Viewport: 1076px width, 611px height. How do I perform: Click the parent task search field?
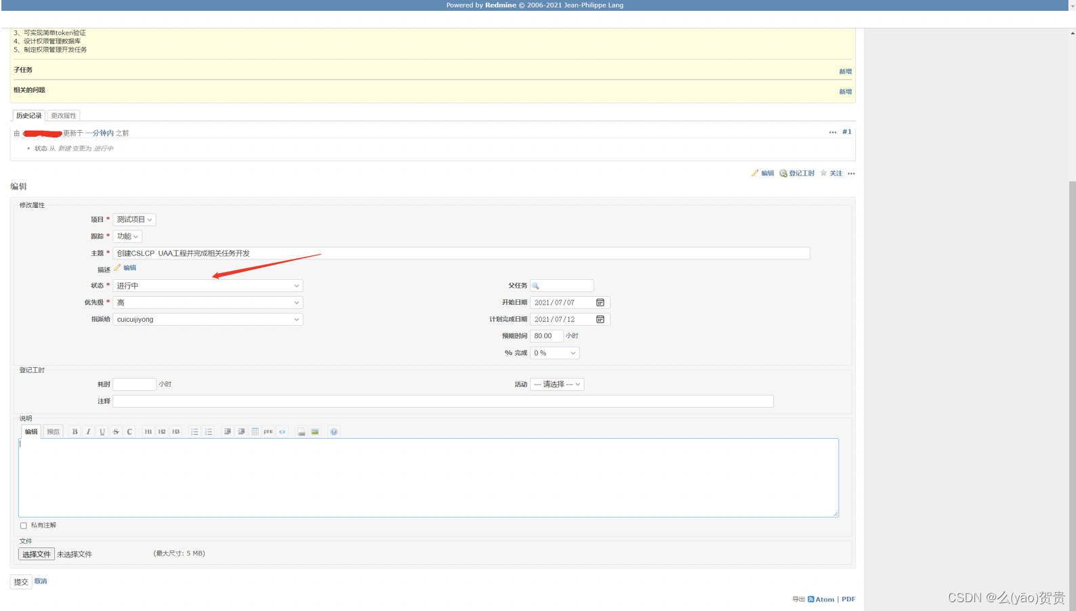coord(562,286)
